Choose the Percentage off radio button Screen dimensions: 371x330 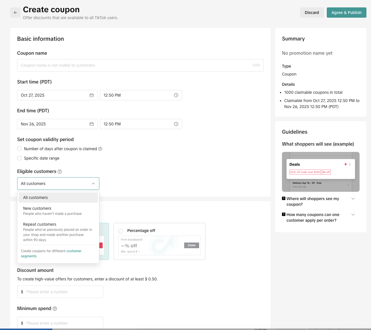[x=121, y=231]
